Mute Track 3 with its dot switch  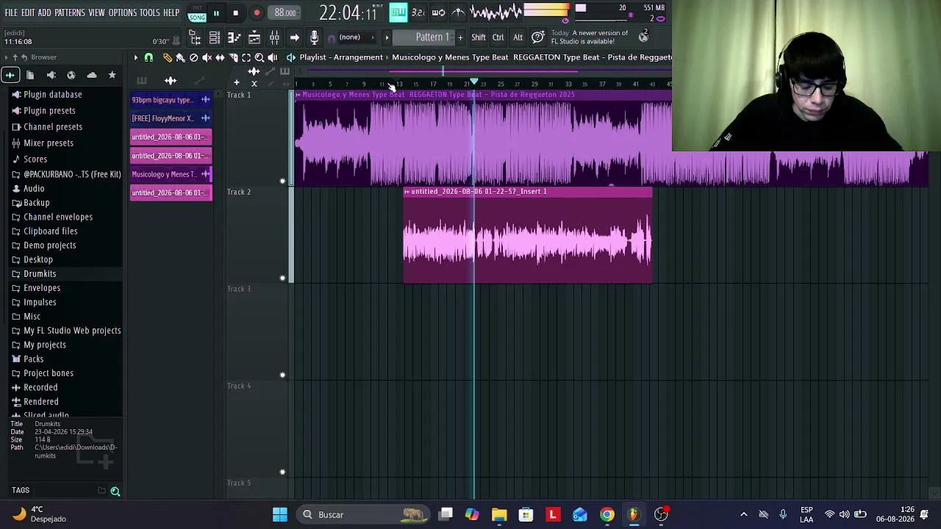click(x=282, y=375)
